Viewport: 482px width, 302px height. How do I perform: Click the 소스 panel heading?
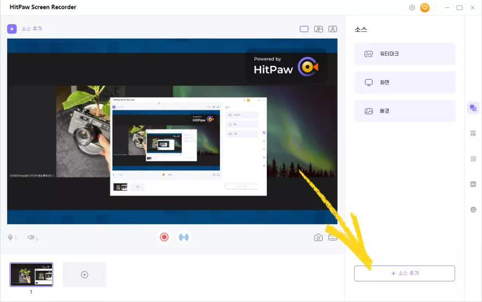[x=360, y=29]
